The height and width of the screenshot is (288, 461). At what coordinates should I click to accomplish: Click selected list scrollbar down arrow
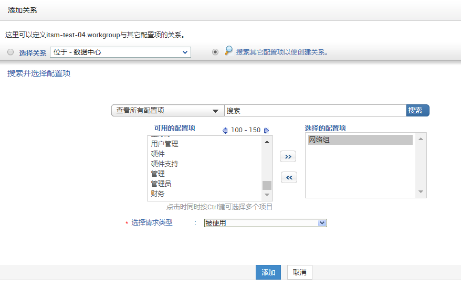coord(421,191)
